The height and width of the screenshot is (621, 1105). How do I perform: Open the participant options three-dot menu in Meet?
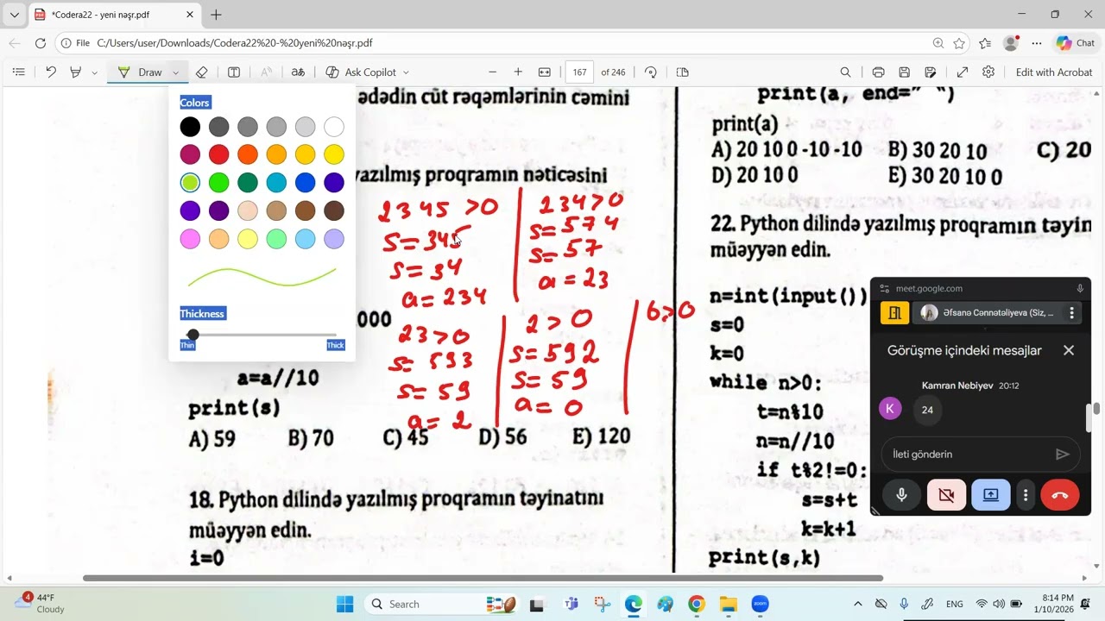(1071, 313)
